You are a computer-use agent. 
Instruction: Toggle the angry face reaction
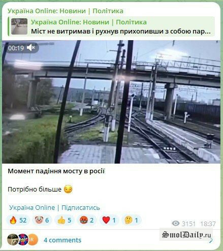(86, 220)
